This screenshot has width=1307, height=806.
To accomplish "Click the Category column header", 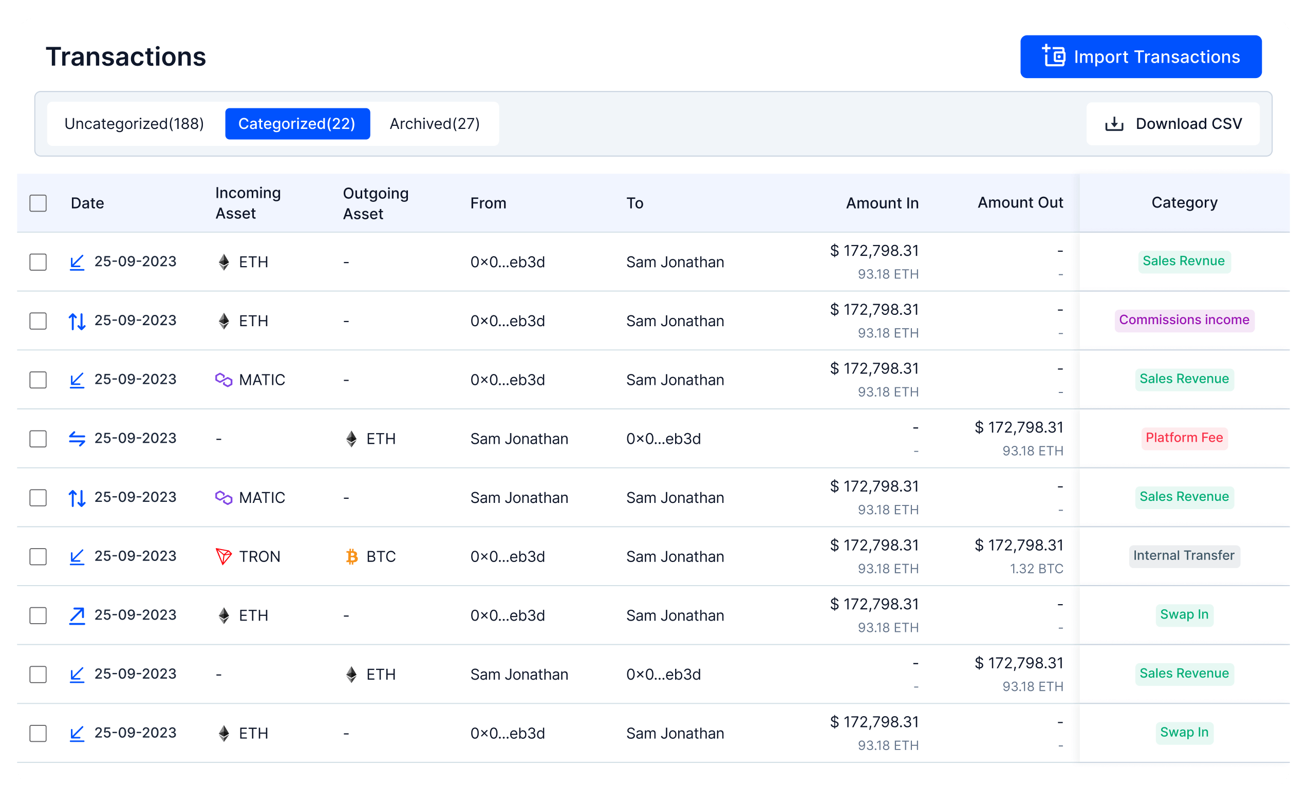I will pyautogui.click(x=1184, y=202).
